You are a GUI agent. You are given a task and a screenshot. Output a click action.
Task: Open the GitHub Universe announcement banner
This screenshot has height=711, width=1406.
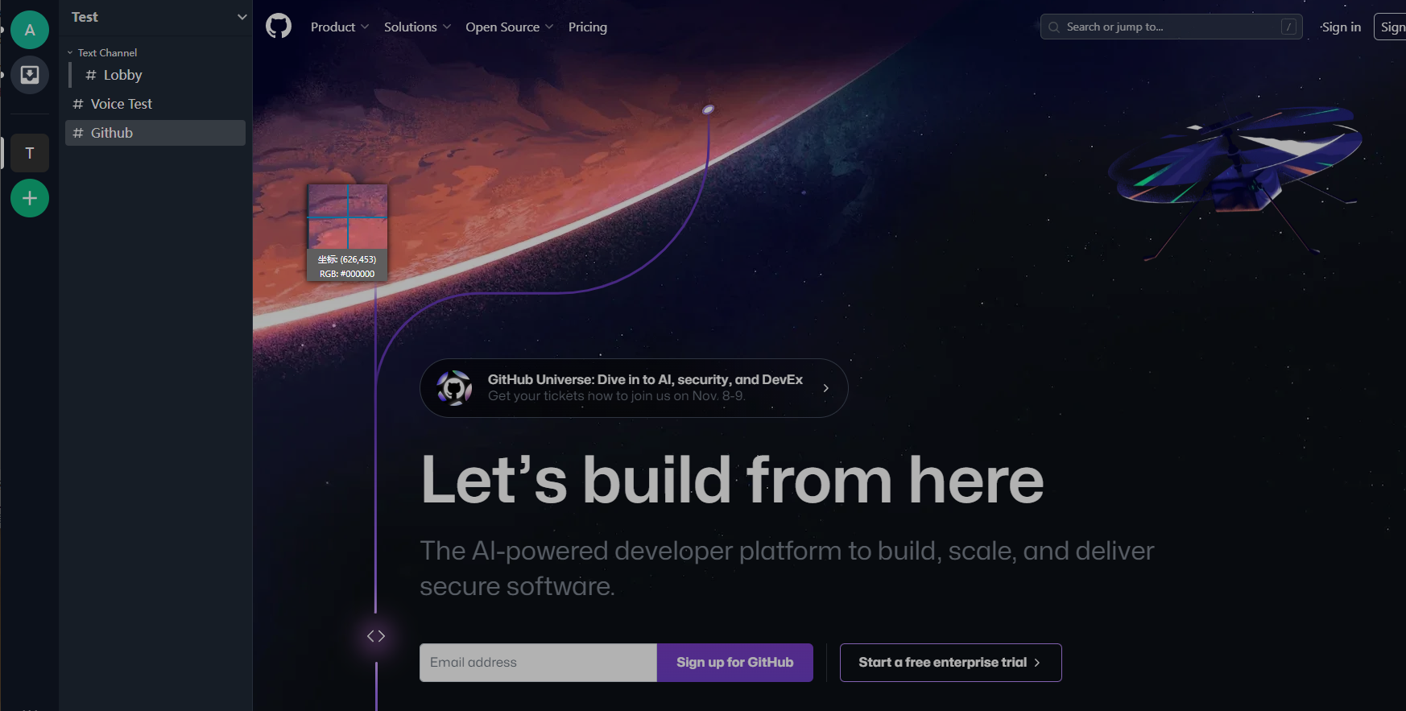pos(634,388)
